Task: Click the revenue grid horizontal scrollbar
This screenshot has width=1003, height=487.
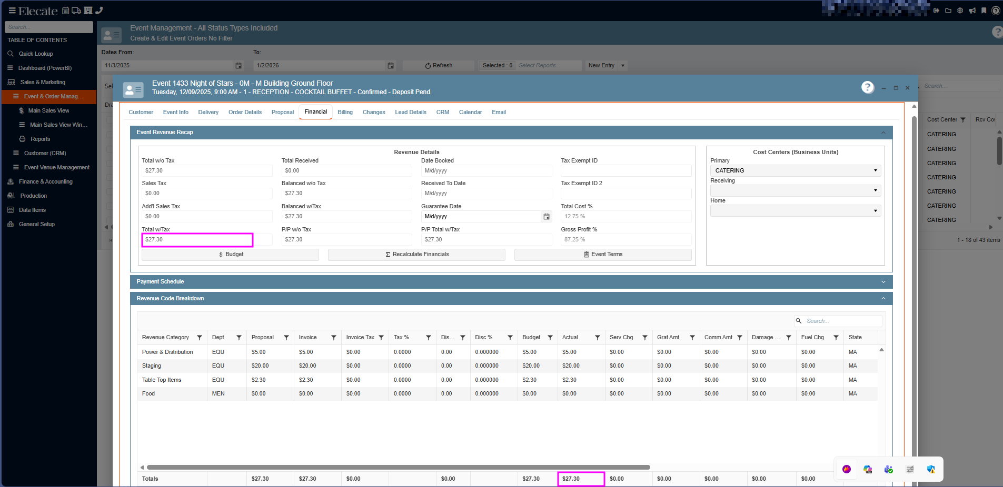Action: click(398, 467)
